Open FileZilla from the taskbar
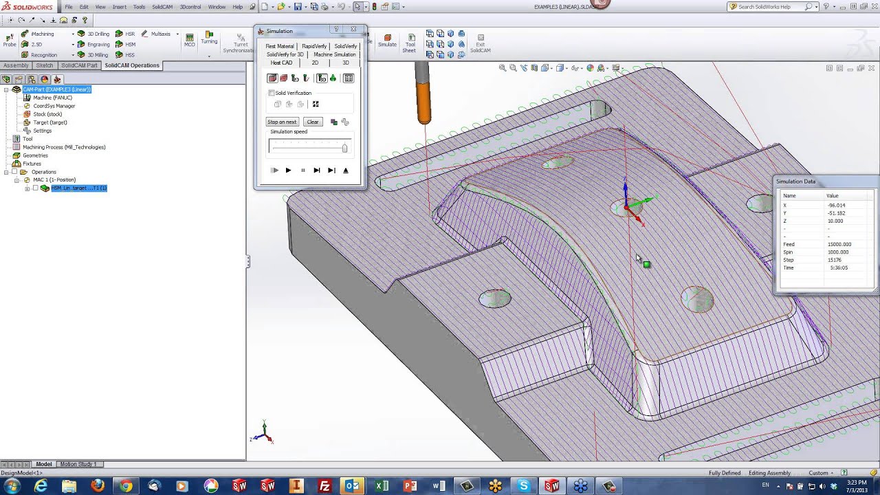This screenshot has width=880, height=495. [324, 486]
